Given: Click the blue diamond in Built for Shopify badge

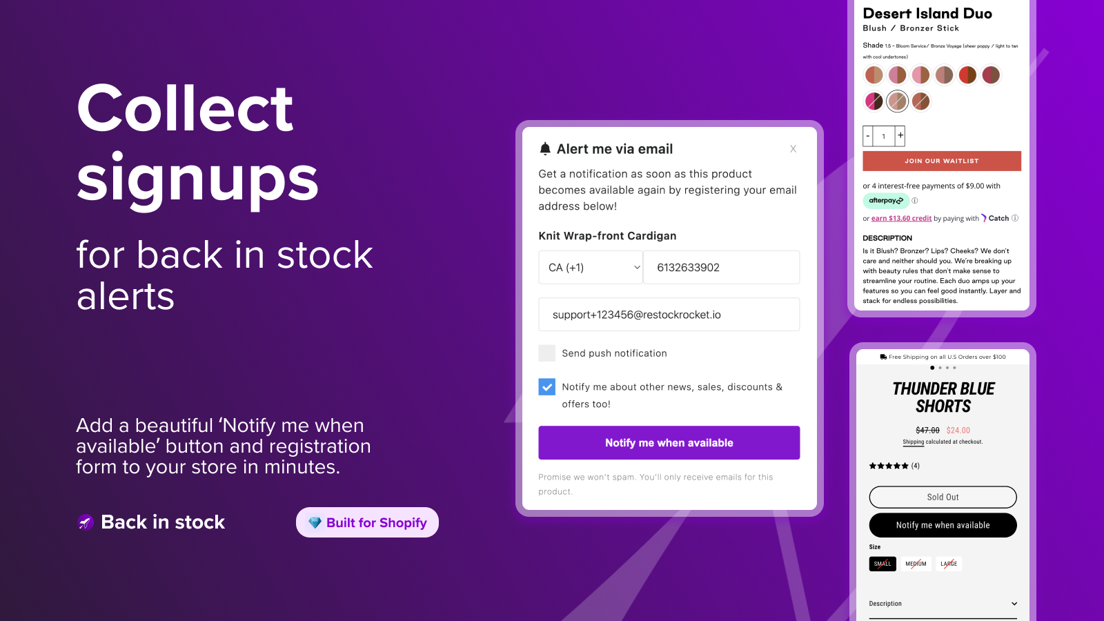Looking at the screenshot, I should click(x=315, y=522).
